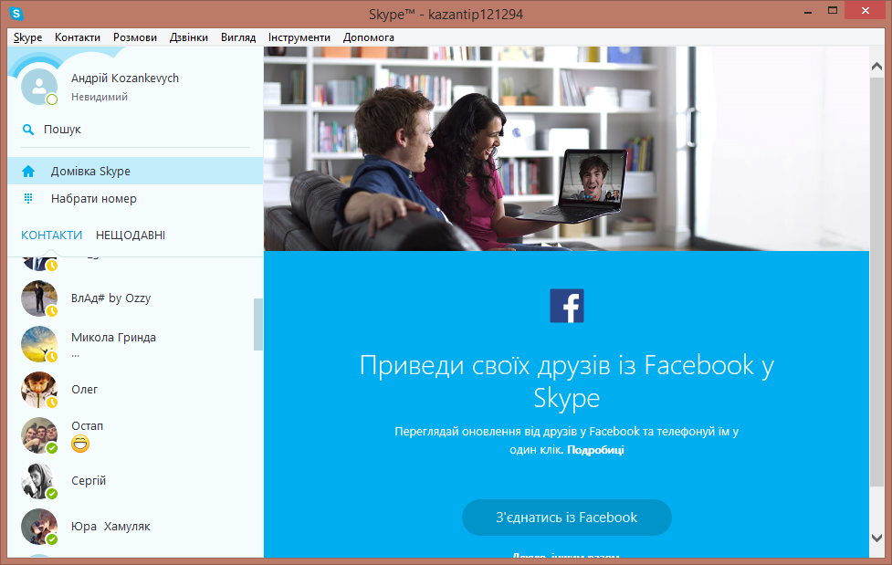This screenshot has height=565, width=892.
Task: Open the Контакти menu
Action: tap(78, 37)
